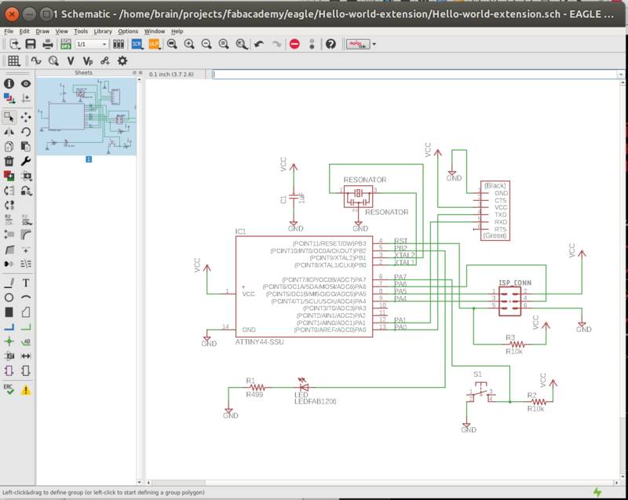Click the red Stop command icon
The height and width of the screenshot is (500, 628).
(x=294, y=45)
